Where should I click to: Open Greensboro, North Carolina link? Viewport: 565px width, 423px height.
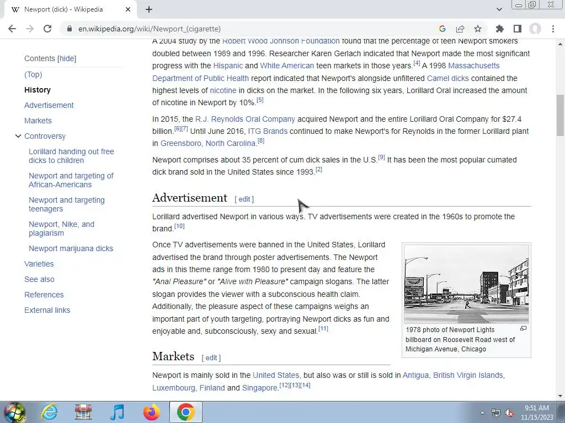208,144
